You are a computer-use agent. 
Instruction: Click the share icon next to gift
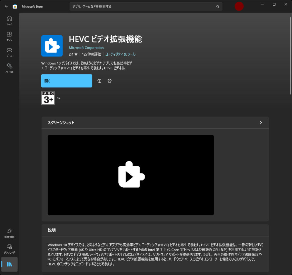[109, 81]
